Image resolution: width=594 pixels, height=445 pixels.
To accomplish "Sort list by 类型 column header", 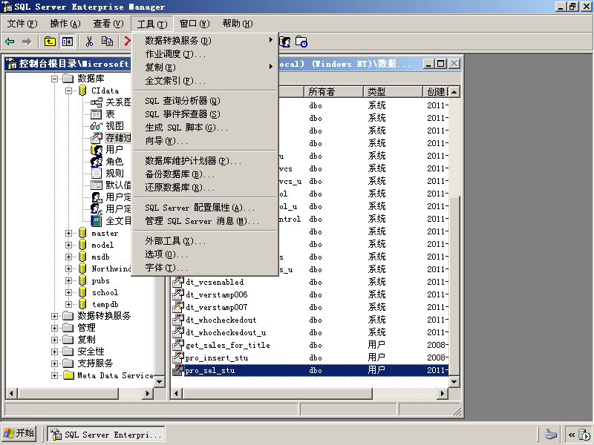I will click(x=393, y=91).
